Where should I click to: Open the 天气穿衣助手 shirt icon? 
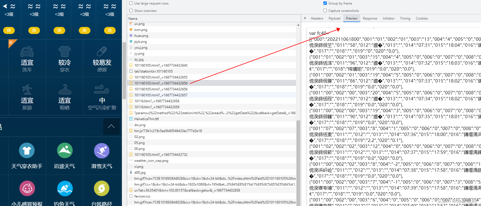pos(27,150)
